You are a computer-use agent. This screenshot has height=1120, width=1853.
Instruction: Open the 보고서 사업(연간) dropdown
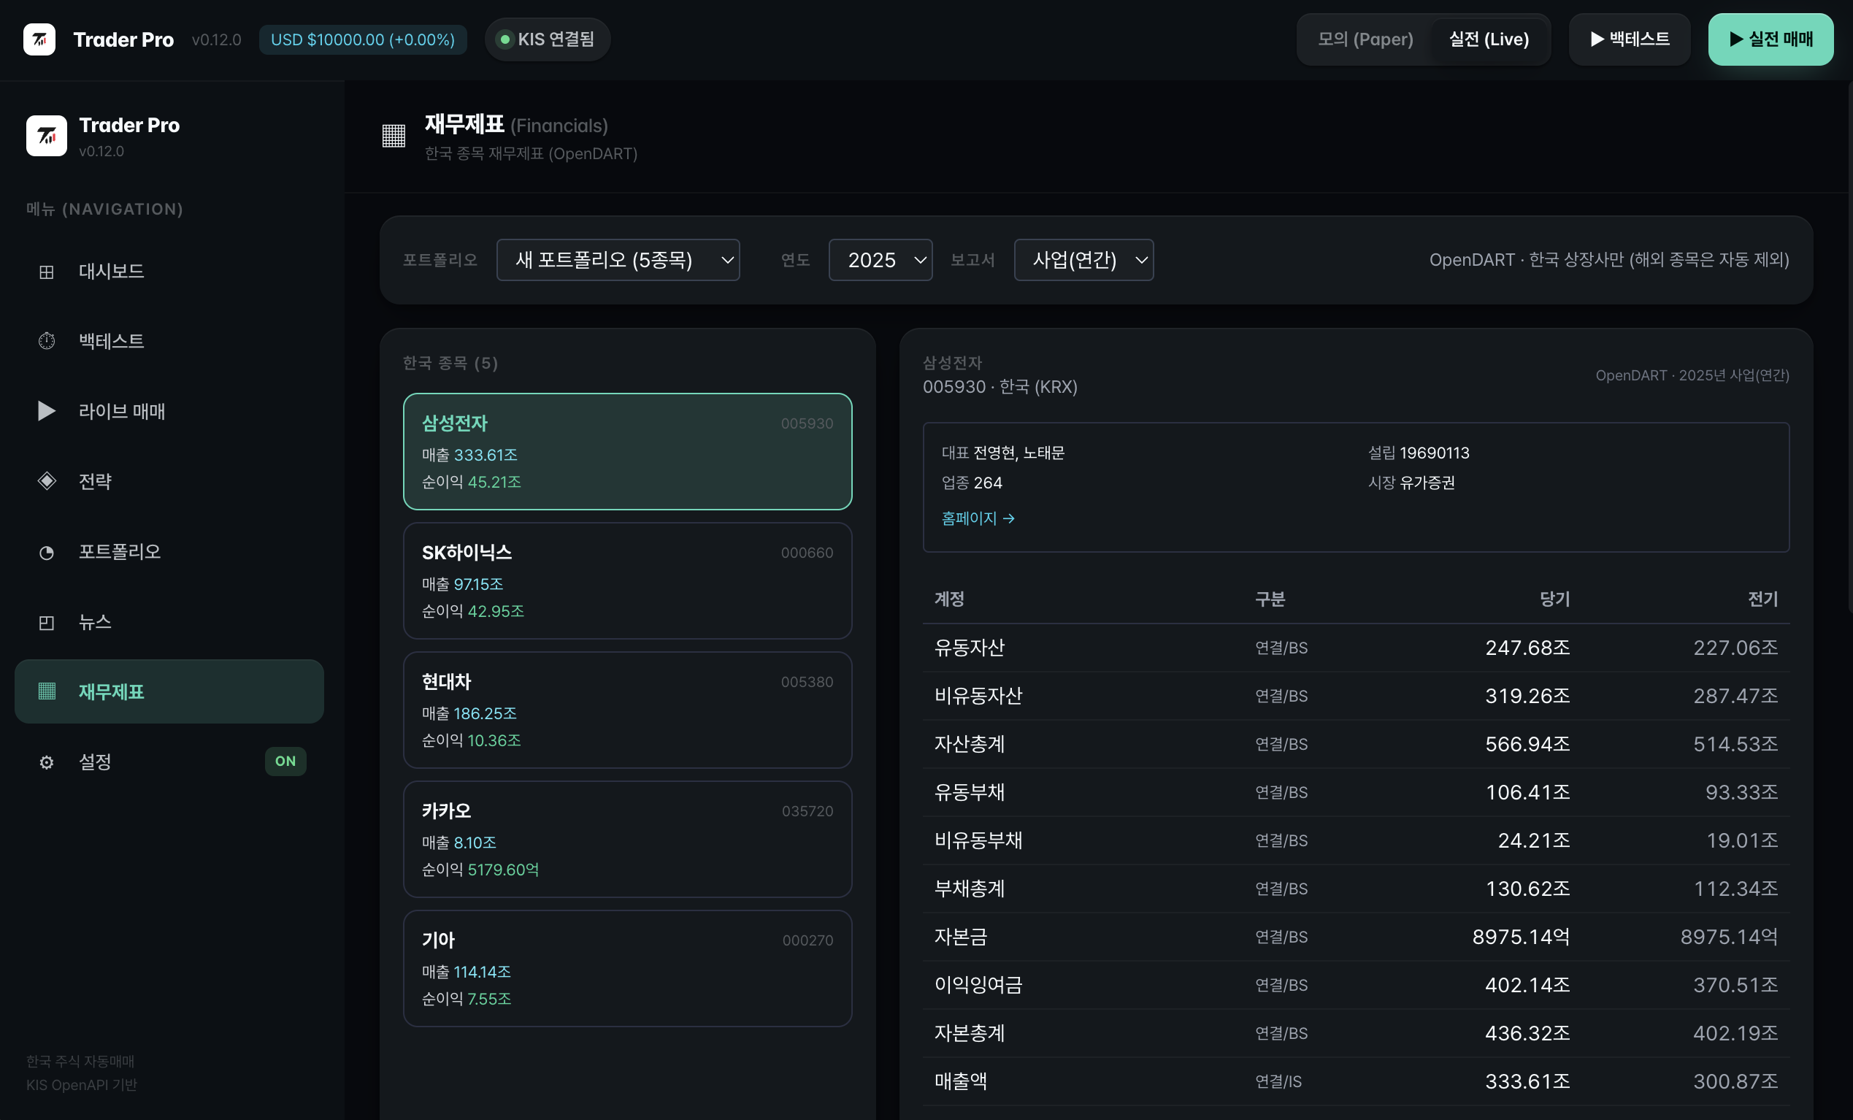[1083, 259]
